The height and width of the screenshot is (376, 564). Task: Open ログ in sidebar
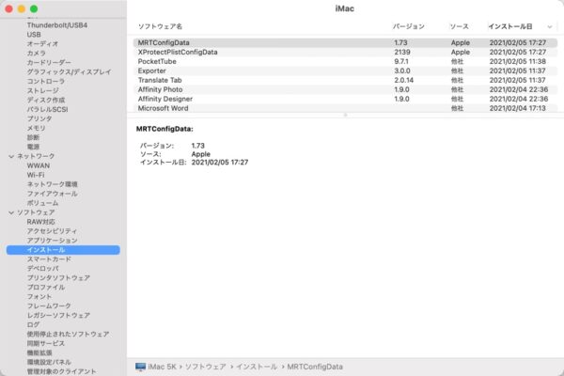33,324
